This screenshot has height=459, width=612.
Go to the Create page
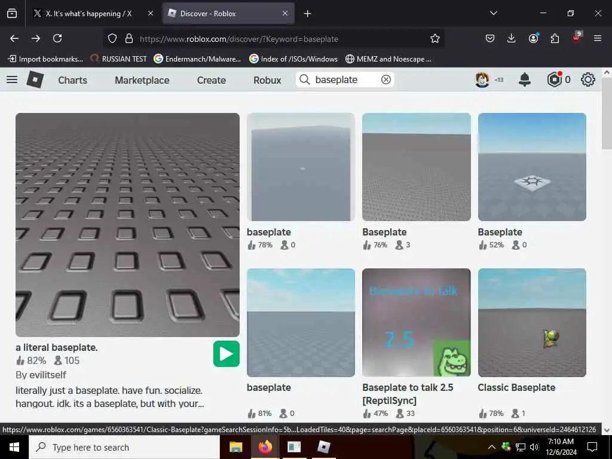point(212,80)
